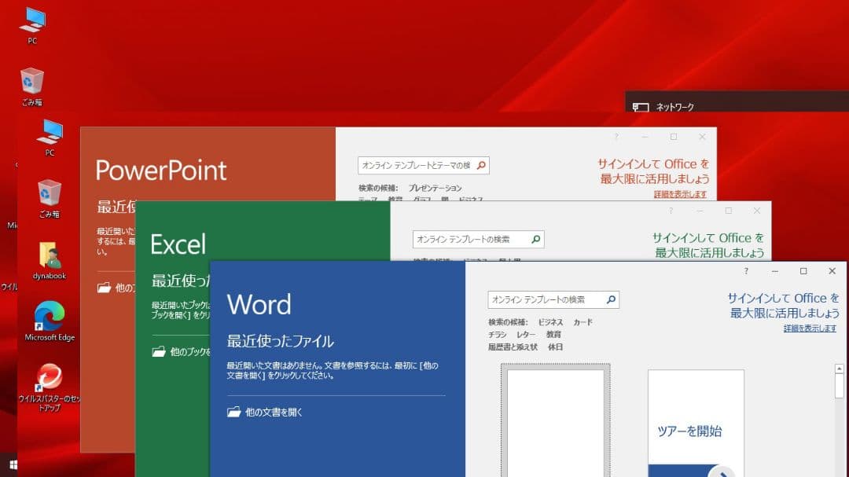Choose the ツアーを開始 welcome tour template
Viewport: 849px width, 477px height.
pyautogui.click(x=693, y=422)
